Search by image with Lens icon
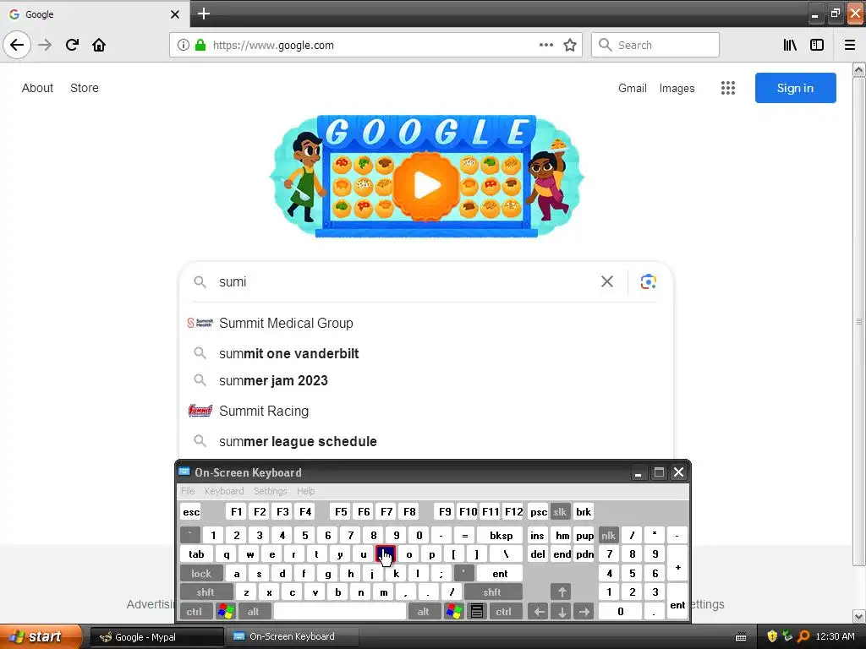This screenshot has width=866, height=649. (x=649, y=281)
